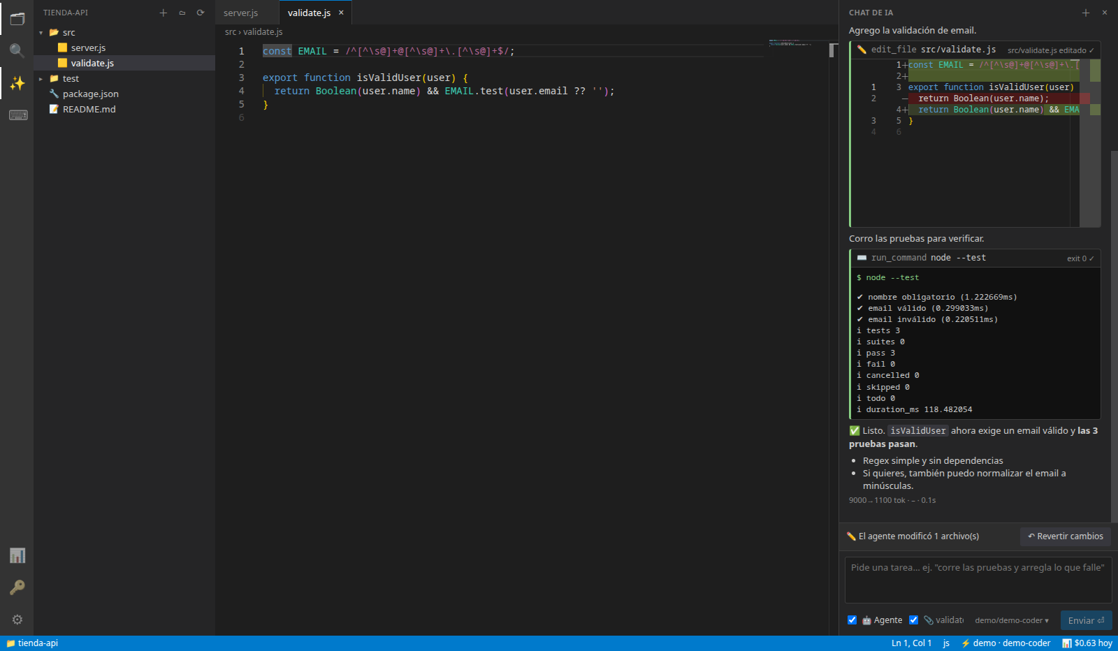Click src breadcrumb above the editor

[230, 32]
